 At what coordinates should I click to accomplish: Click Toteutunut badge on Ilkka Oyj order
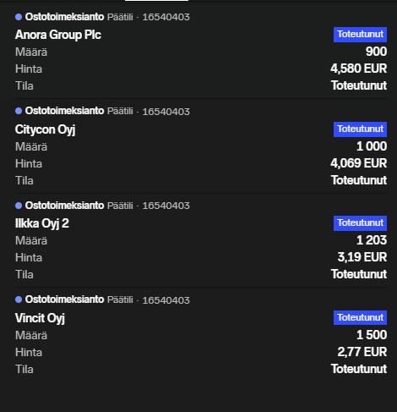(360, 223)
